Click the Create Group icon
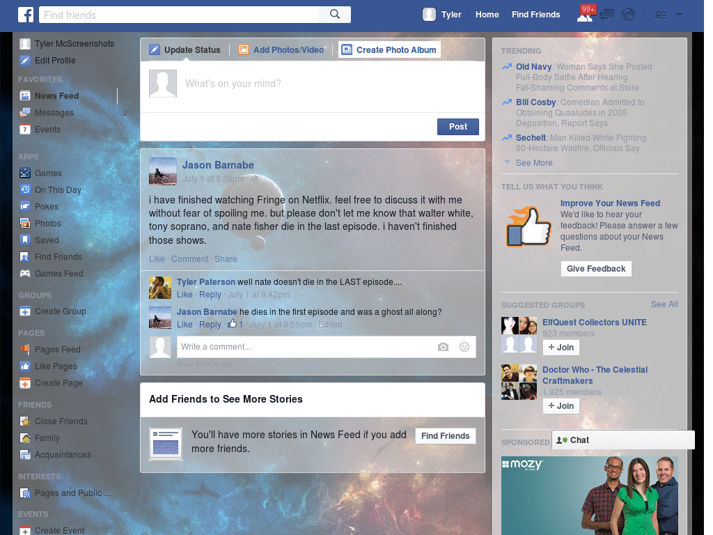The height and width of the screenshot is (535, 713). [25, 311]
